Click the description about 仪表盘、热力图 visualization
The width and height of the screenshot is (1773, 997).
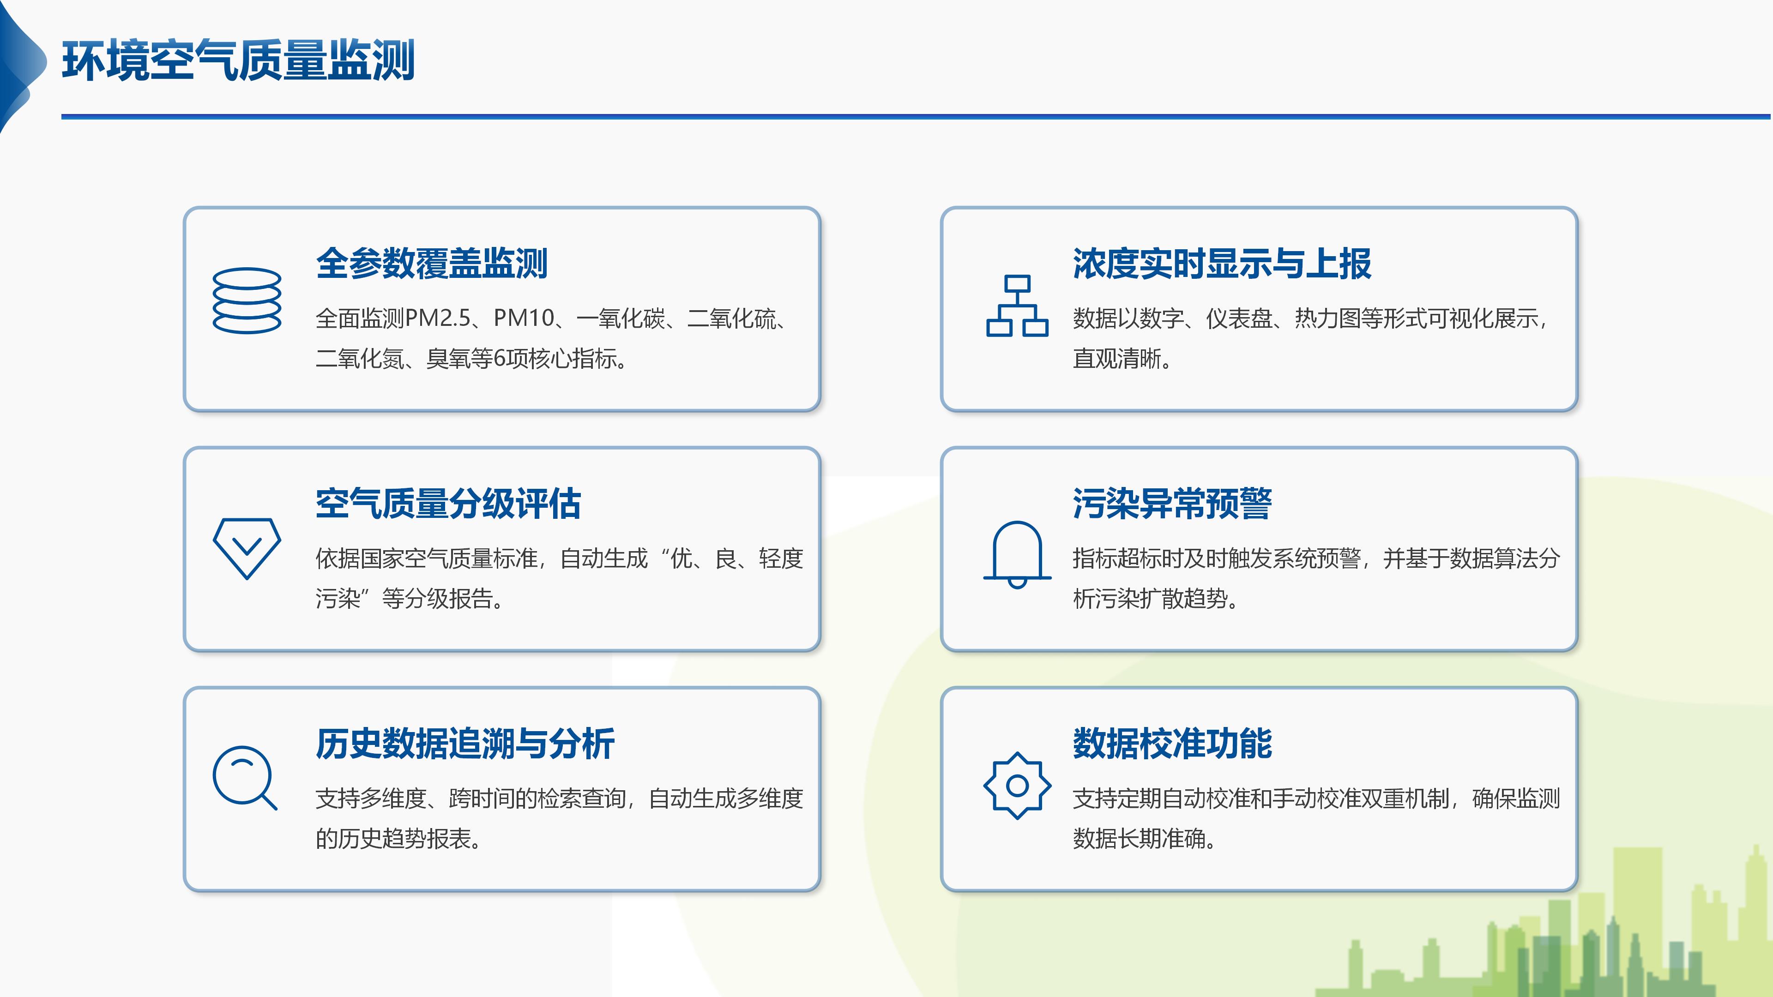pyautogui.click(x=1311, y=338)
